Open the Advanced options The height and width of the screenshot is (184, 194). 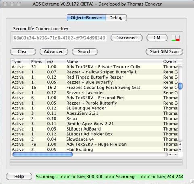tap(54, 51)
